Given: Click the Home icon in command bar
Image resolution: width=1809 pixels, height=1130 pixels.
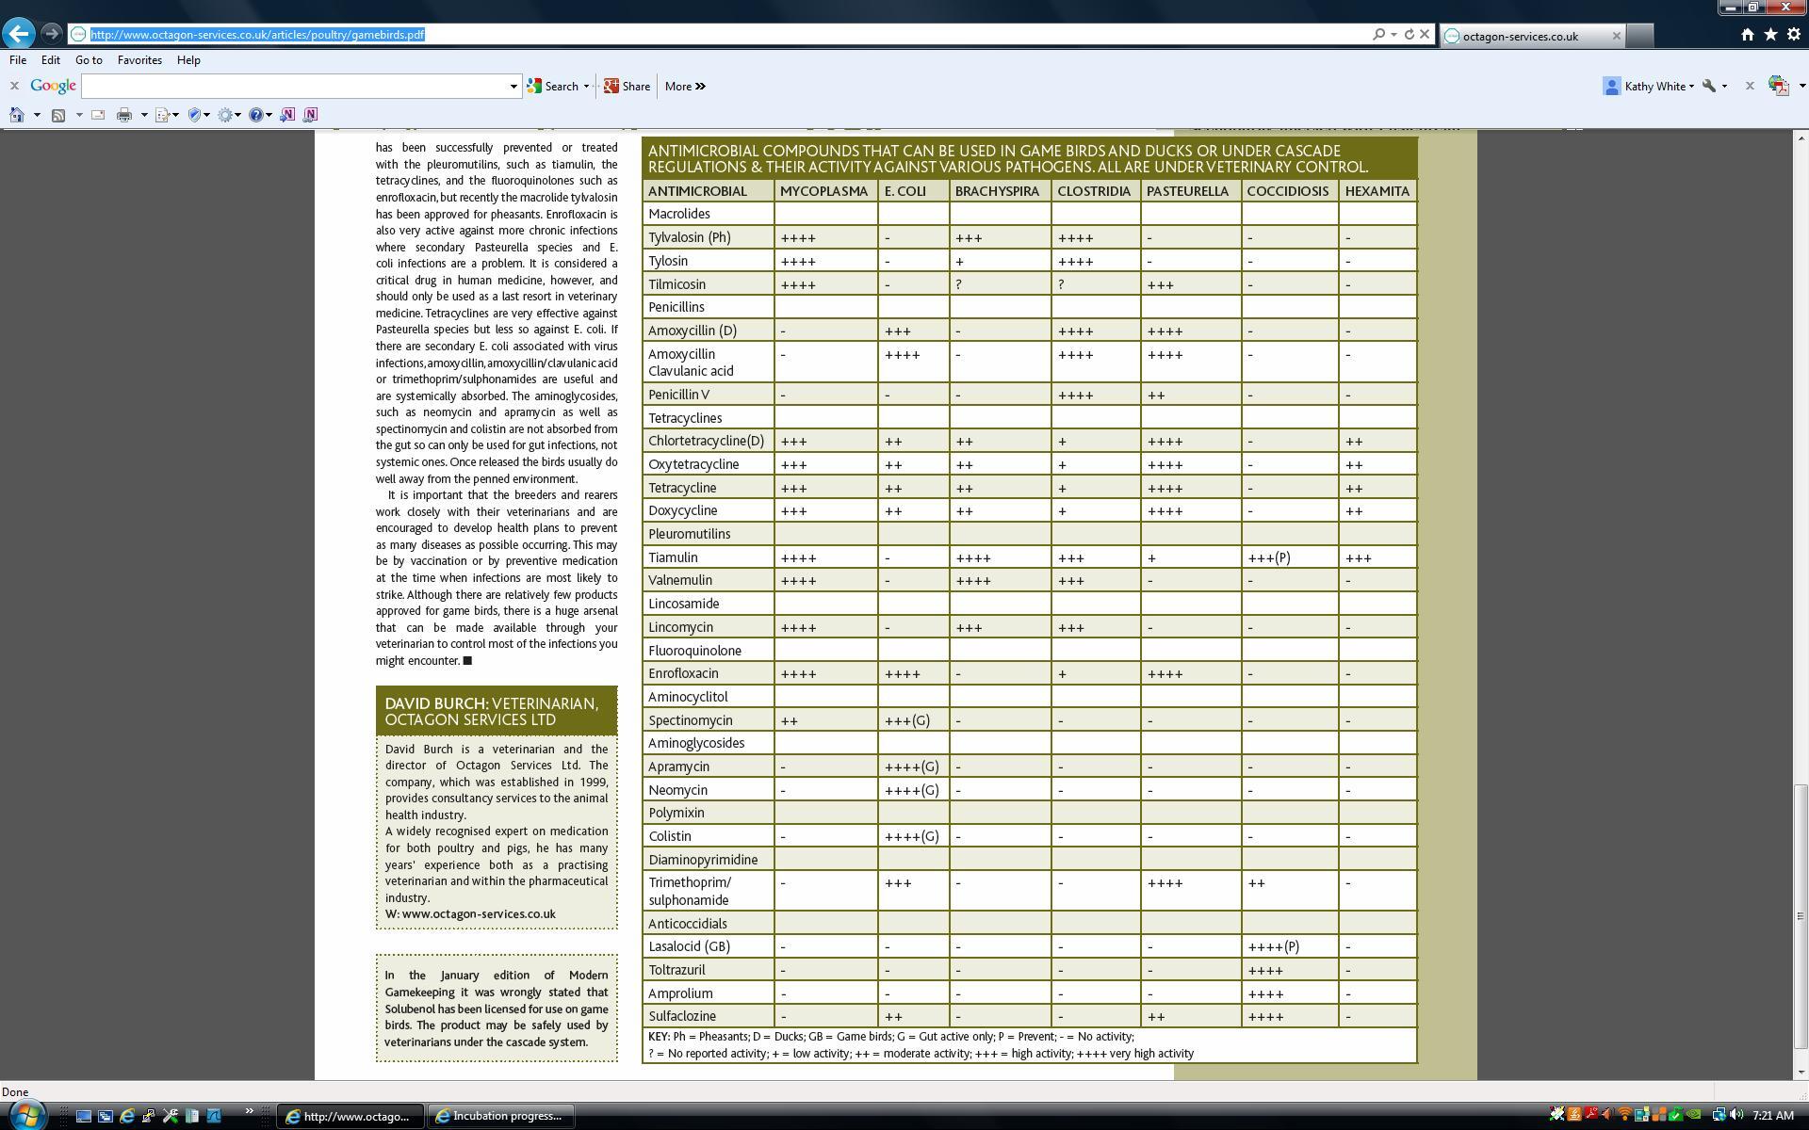Looking at the screenshot, I should click(x=17, y=115).
